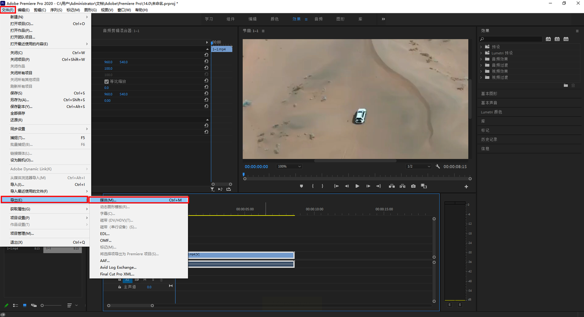Click the Play button in Program monitor
584x317 pixels.
click(357, 186)
